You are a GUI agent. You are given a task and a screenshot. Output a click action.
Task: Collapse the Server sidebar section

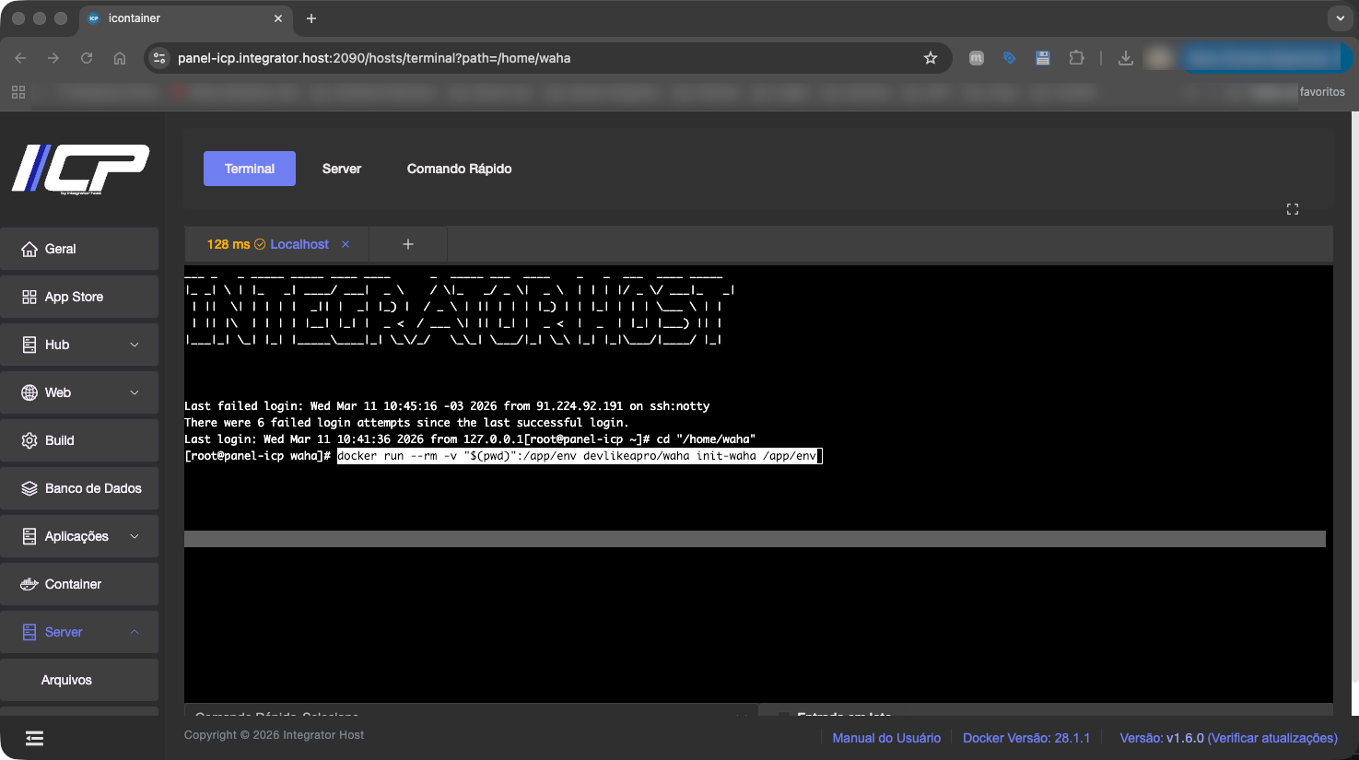79,632
